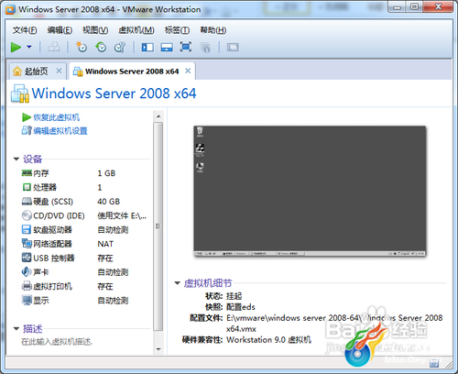Open the power options dropdown arrow
The width and height of the screenshot is (458, 374).
29,47
